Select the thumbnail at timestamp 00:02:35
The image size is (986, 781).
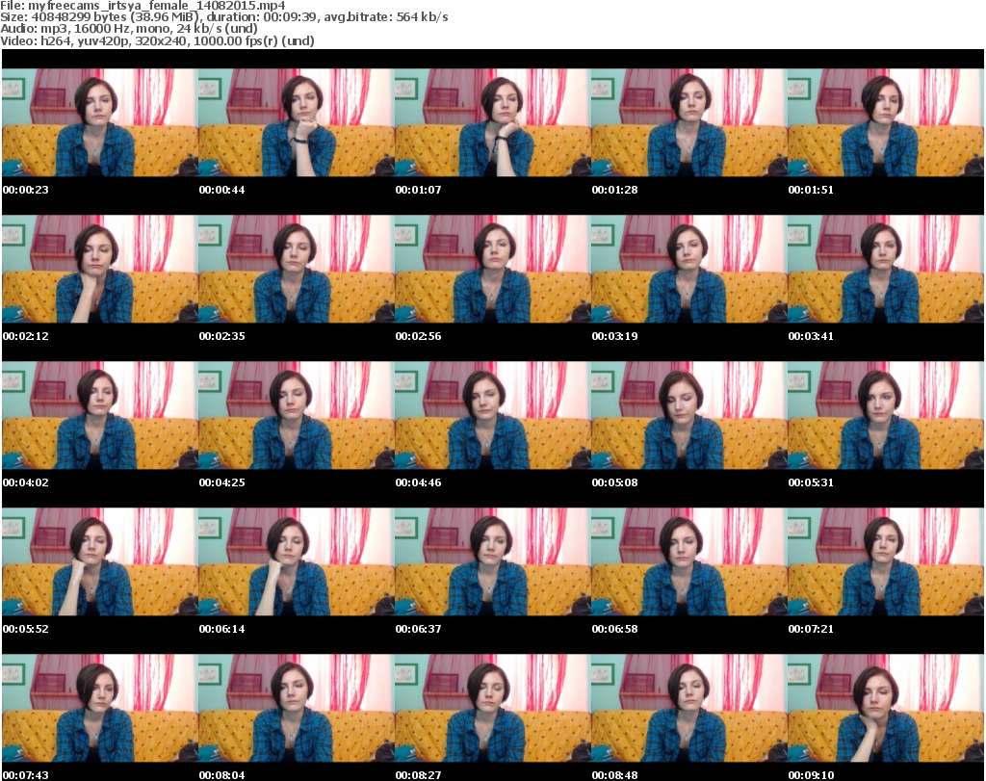297,269
